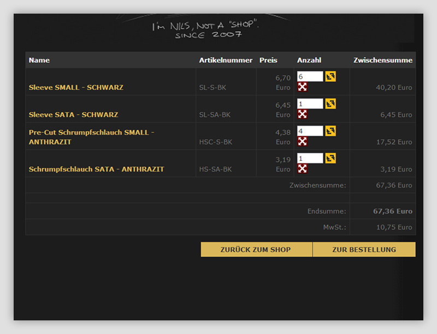The image size is (437, 334).
Task: Focus quantity box of Sleeve SATA - SCHWARZ
Action: (310, 104)
